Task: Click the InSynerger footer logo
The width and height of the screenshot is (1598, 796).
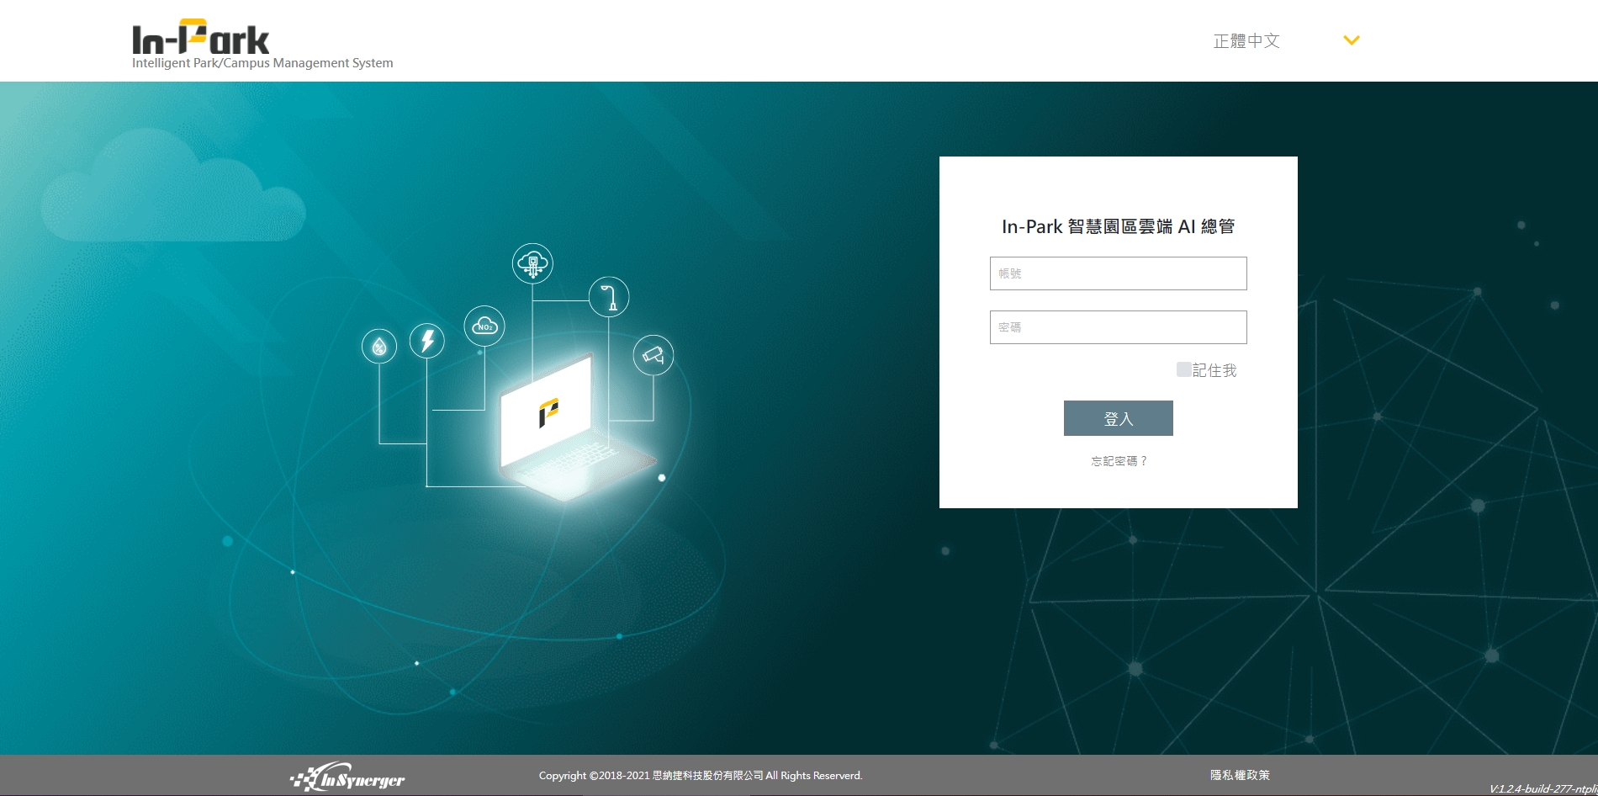Action: pos(347,777)
